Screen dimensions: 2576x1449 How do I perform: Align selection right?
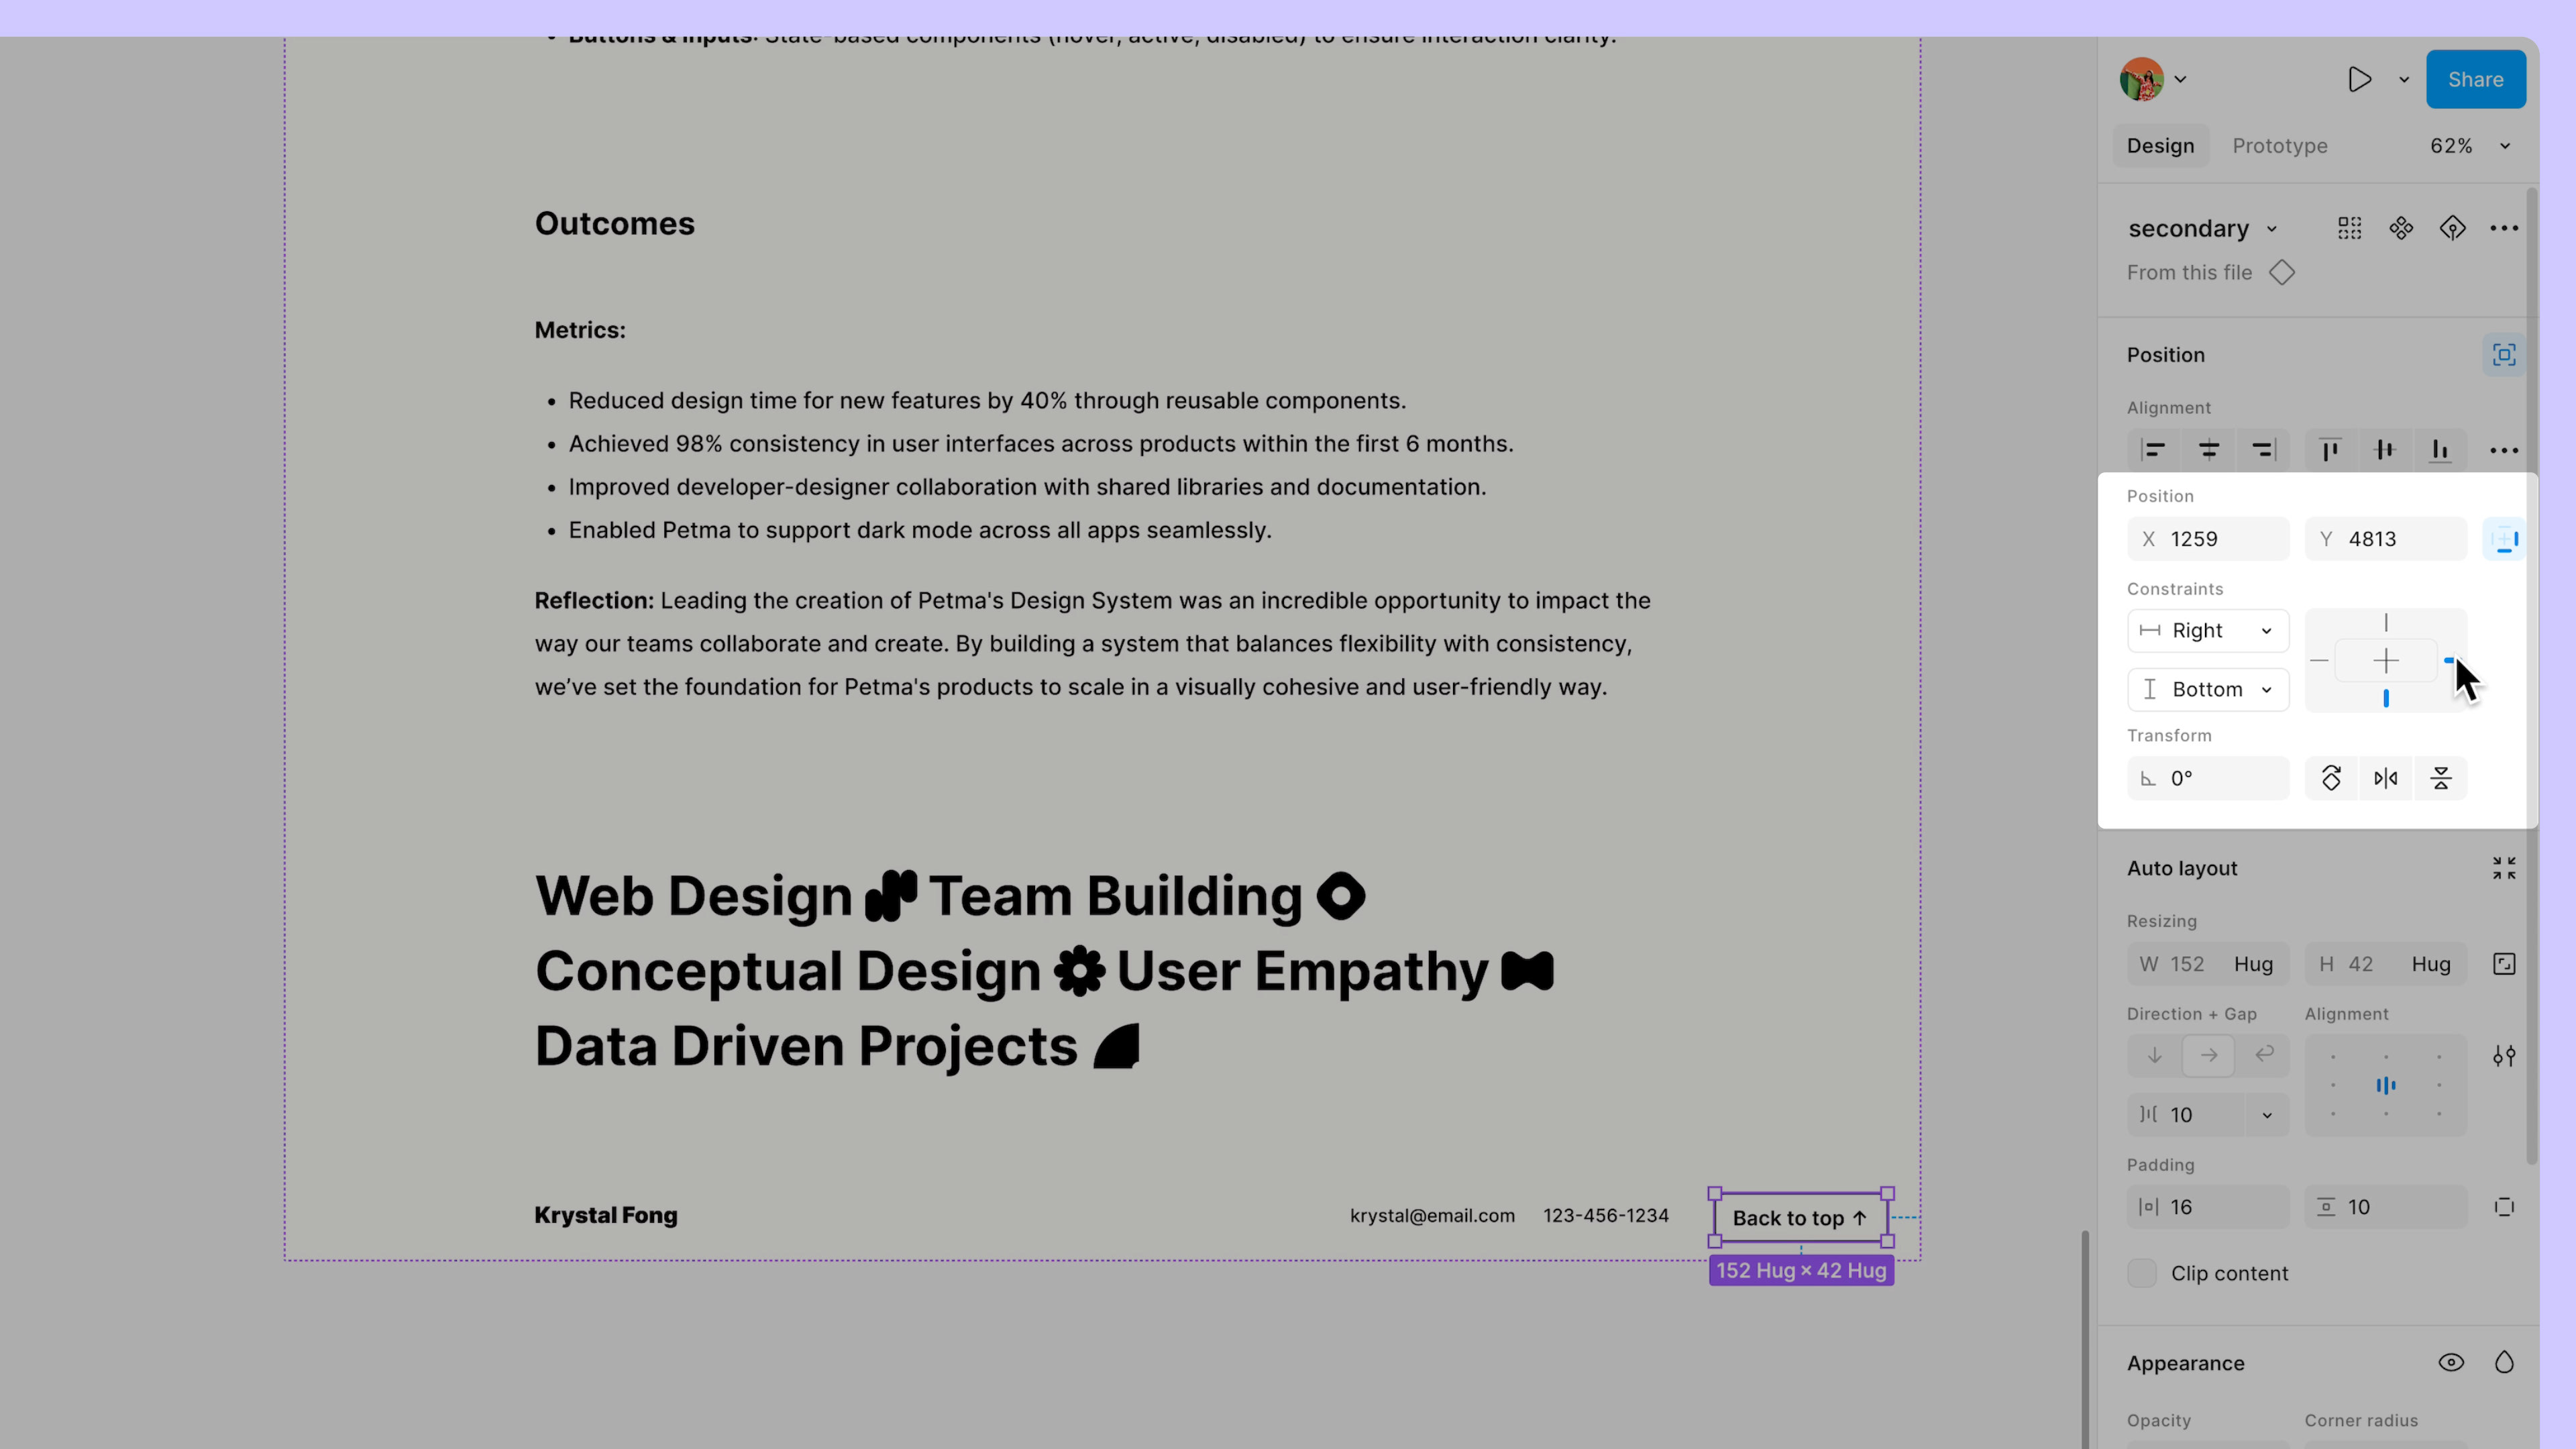(x=2262, y=450)
